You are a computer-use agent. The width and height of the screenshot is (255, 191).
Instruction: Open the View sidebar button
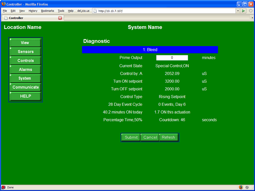tap(25, 43)
